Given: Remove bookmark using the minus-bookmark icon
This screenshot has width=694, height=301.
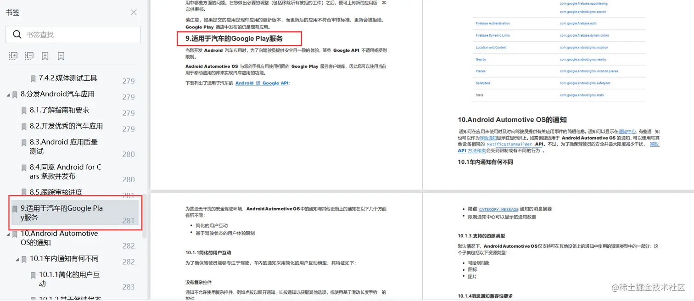Looking at the screenshot, I should [x=61, y=56].
